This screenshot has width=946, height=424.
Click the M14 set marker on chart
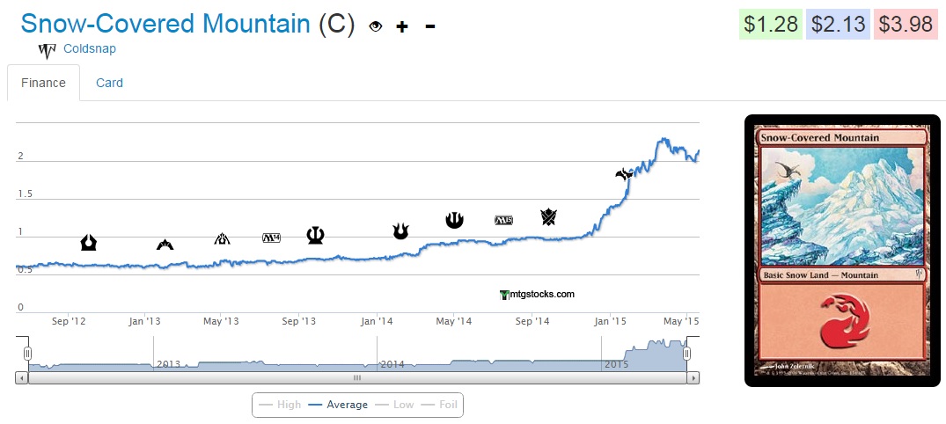(x=272, y=238)
